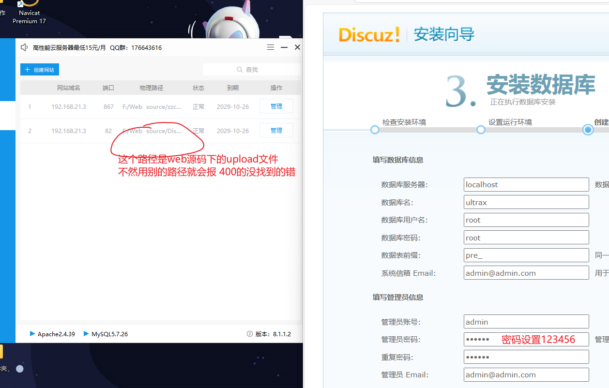Click the 重复密码 input field
The image size is (609, 388).
point(526,357)
